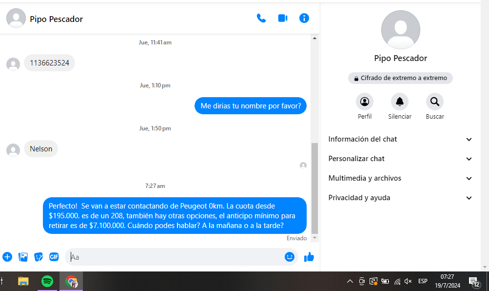
Task: Click the message text input field
Action: click(x=176, y=257)
